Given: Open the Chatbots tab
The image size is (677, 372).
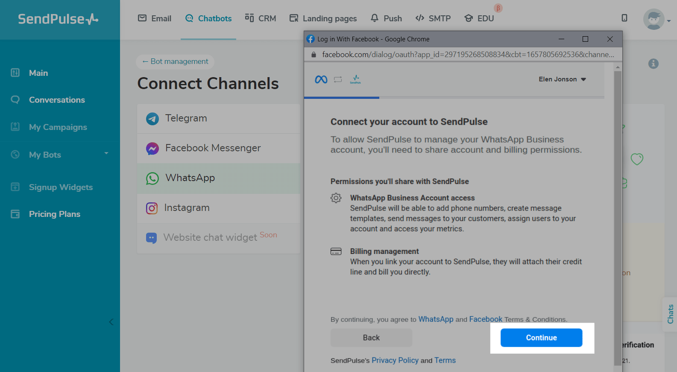Looking at the screenshot, I should pos(208,18).
